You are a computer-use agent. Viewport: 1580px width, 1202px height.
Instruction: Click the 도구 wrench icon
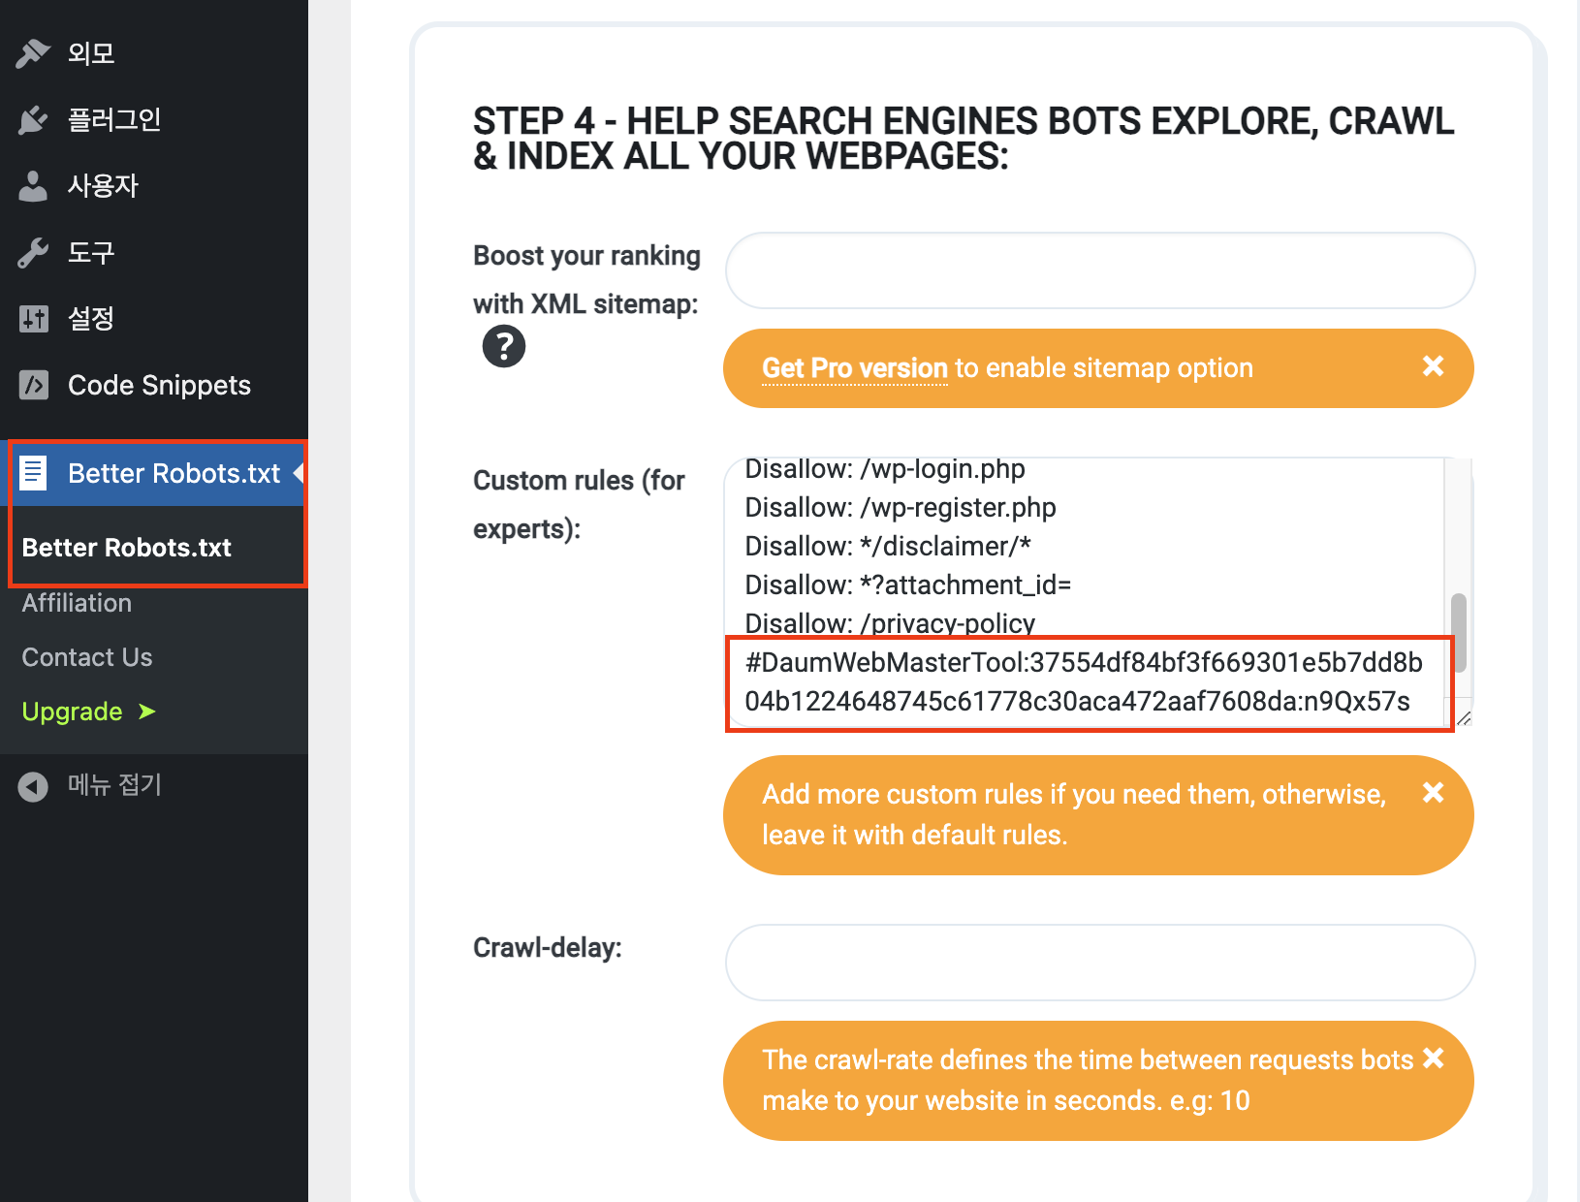pos(33,253)
